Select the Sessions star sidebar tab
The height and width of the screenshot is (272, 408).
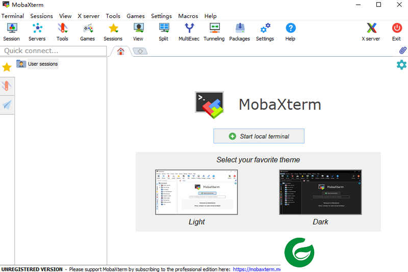pos(7,67)
